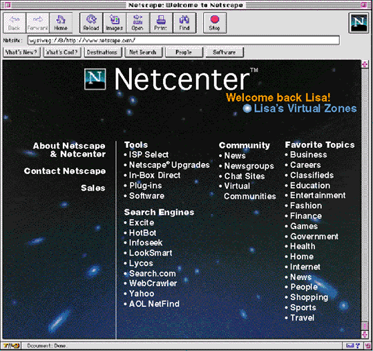Click the Government topic
Viewport: 373px width, 351px height.
[x=314, y=236]
